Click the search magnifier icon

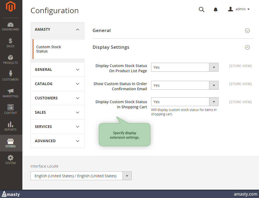(x=202, y=9)
